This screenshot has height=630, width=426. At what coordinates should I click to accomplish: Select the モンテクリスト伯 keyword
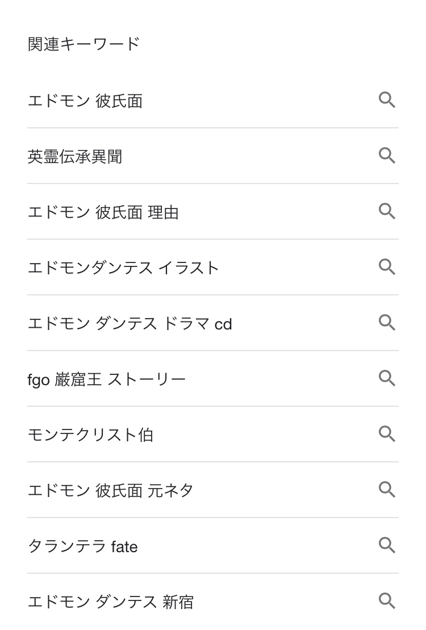click(90, 435)
